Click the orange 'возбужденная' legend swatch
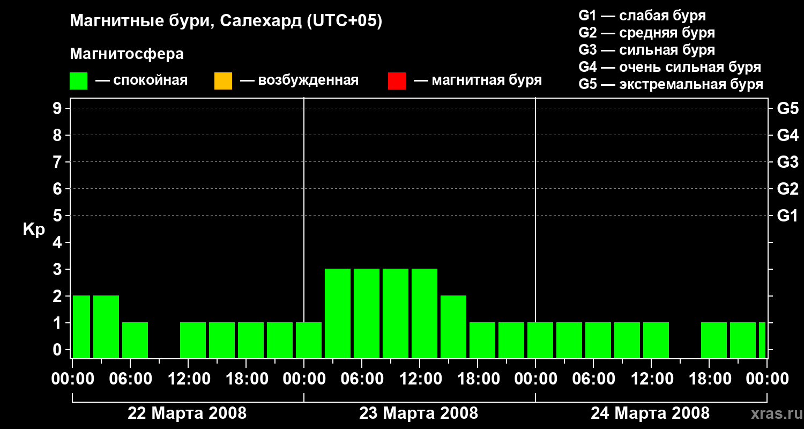The image size is (804, 429). [223, 81]
